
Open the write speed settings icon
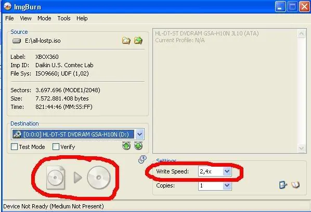(283, 185)
